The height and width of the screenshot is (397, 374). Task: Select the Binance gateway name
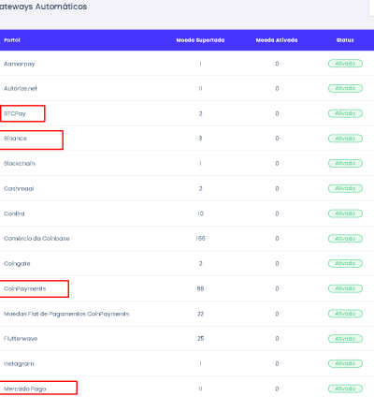(15, 139)
